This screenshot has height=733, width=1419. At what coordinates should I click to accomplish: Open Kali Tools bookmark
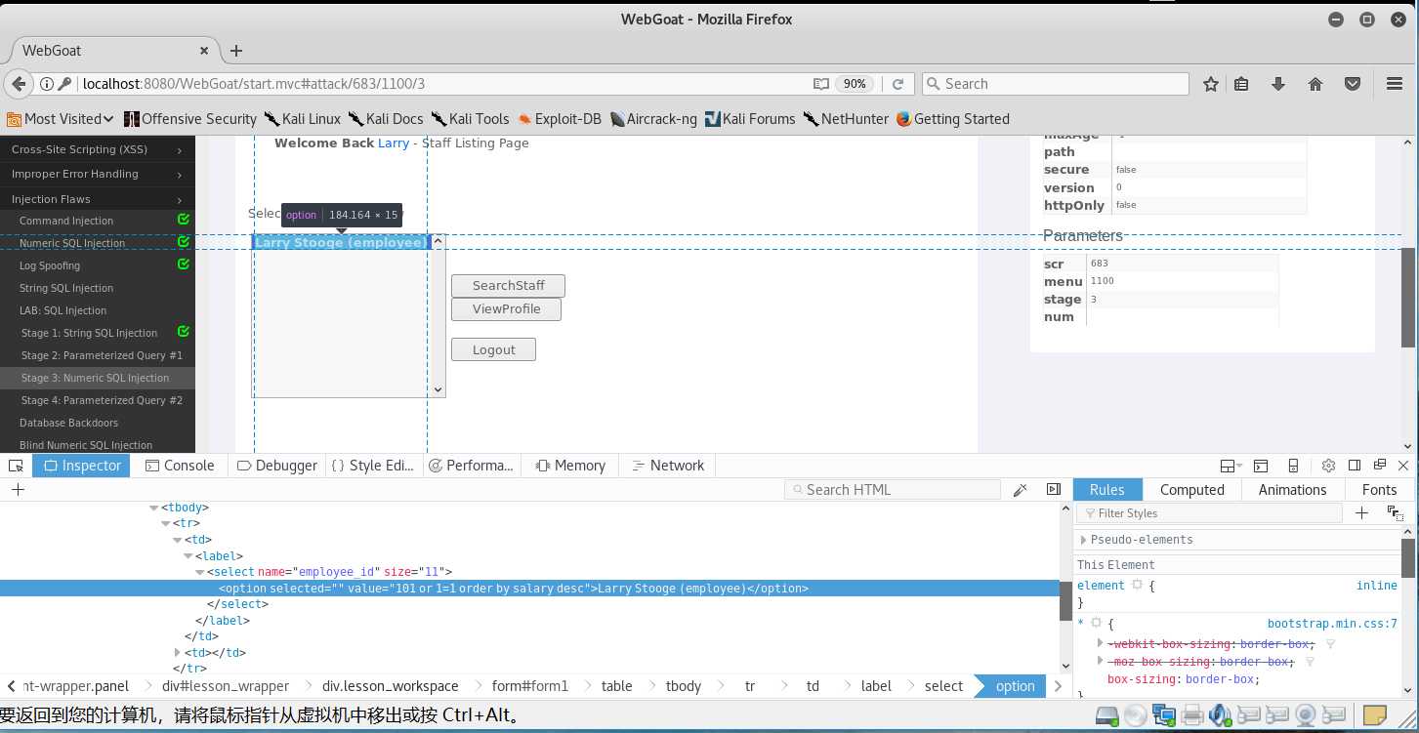[471, 119]
